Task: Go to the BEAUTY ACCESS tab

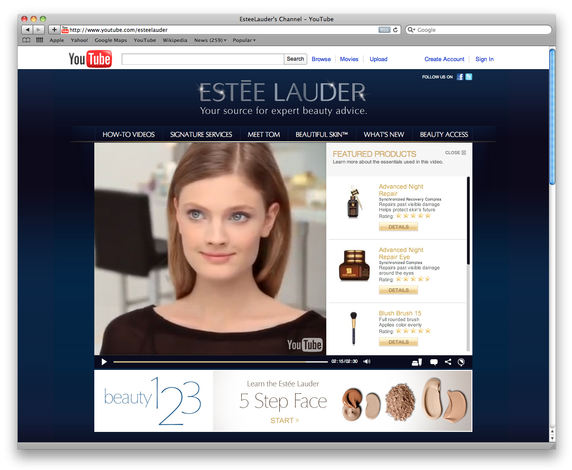Action: pos(444,134)
